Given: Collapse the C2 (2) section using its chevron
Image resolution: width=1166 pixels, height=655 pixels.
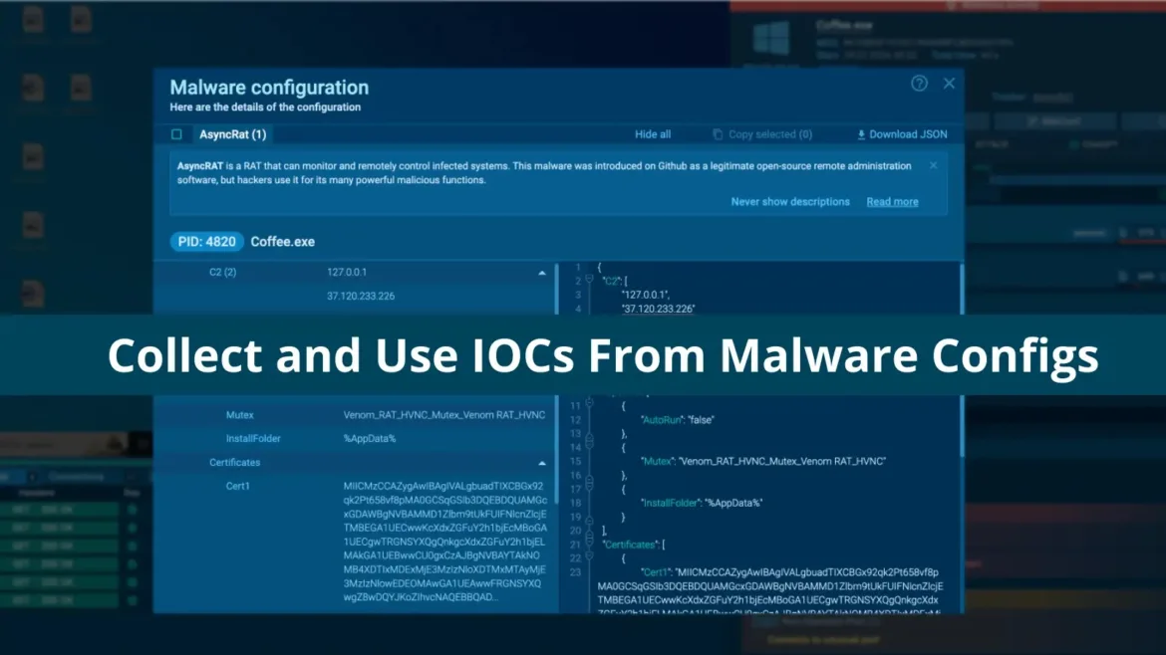Looking at the screenshot, I should pyautogui.click(x=541, y=271).
